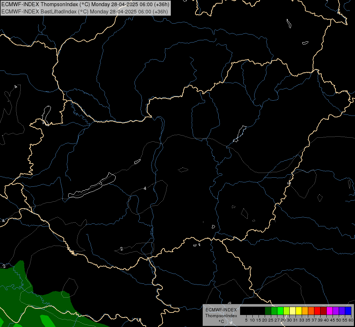355x327 pixels.
Task: Click contour label 2 above the southern Hungarian border
Action: pos(121,249)
